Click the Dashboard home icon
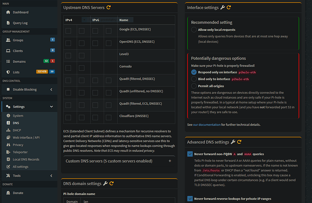The image size is (312, 203). [x=8, y=12]
